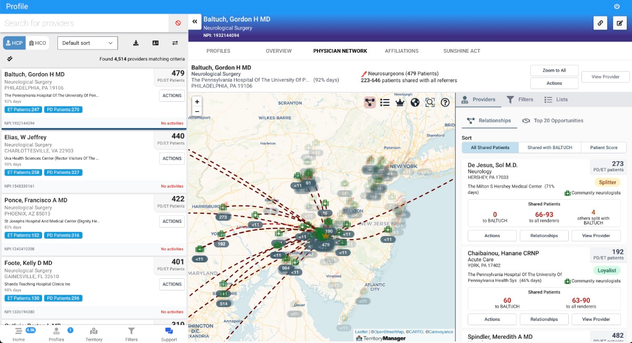This screenshot has height=343, width=632.
Task: Click the PD Patients:316 badge for Ponce
Action: point(63,236)
